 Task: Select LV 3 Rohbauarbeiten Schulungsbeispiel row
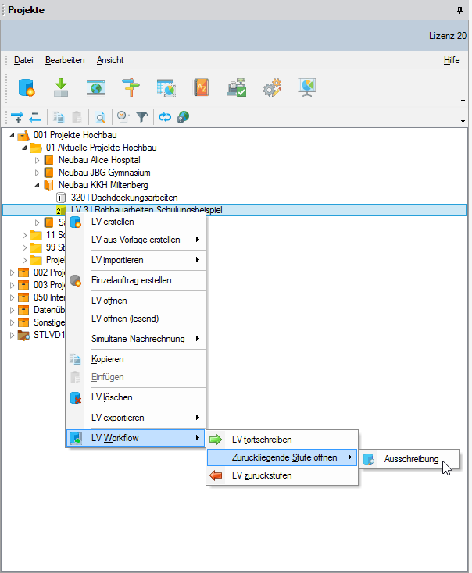point(234,210)
